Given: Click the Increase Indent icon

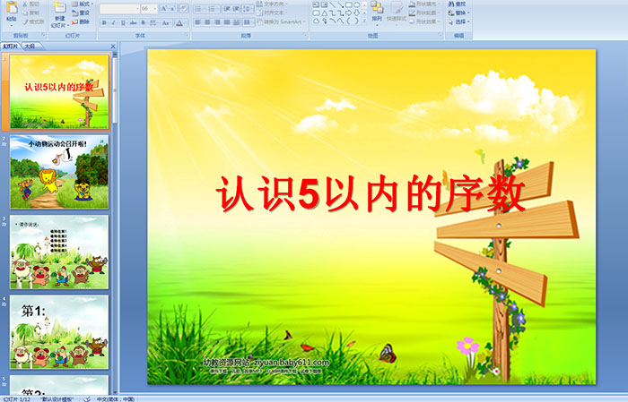Looking at the screenshot, I should point(236,8).
